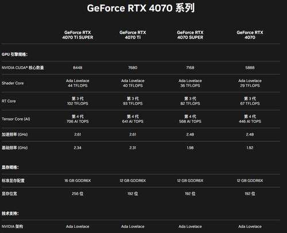Click the 82 TFLOPS RT Core value

point(190,104)
